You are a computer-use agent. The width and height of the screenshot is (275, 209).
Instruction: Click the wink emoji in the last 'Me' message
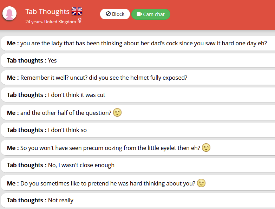pos(201,183)
